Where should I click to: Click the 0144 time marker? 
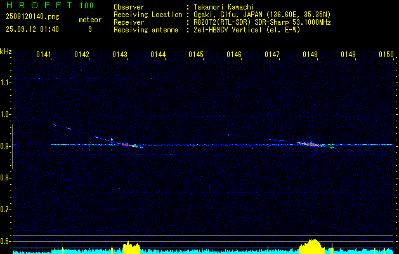tap(158, 55)
